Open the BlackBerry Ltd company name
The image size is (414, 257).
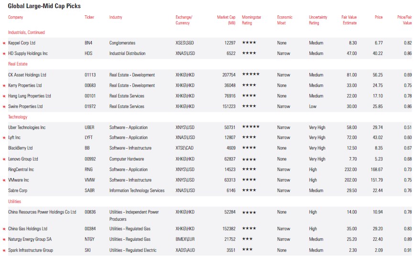21,148
